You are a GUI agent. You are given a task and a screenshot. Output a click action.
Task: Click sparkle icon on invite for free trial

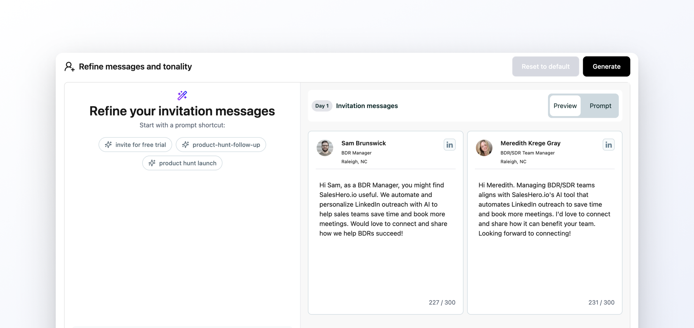tap(108, 145)
